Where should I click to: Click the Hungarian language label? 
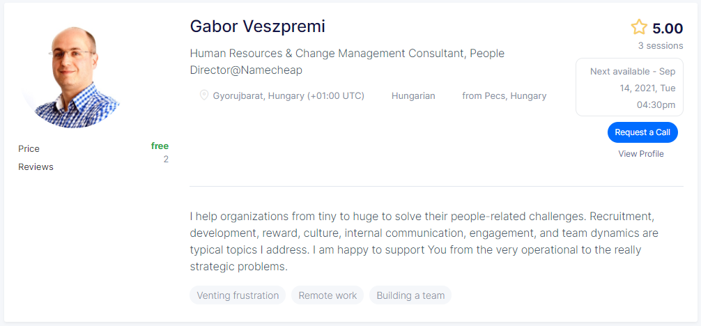(413, 95)
